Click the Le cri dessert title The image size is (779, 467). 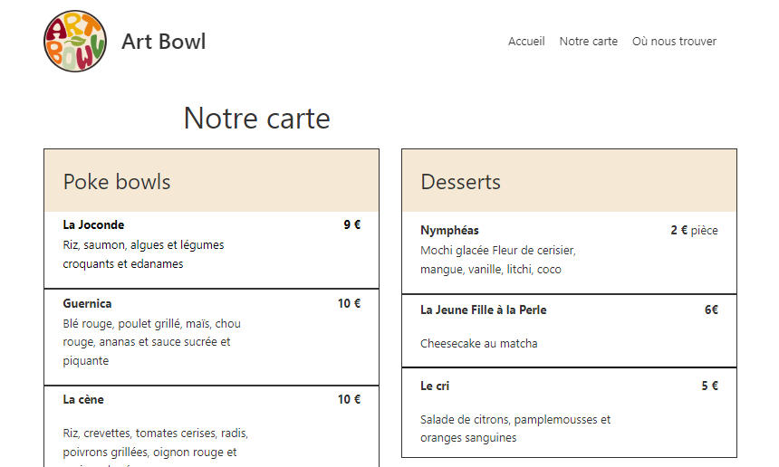coord(435,386)
